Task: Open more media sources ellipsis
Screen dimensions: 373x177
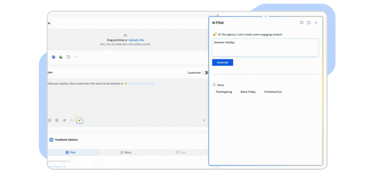Action: pos(76,57)
